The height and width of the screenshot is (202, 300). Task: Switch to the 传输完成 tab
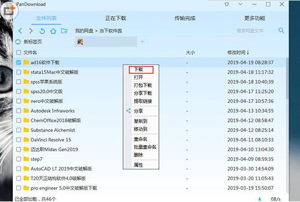pos(185,18)
